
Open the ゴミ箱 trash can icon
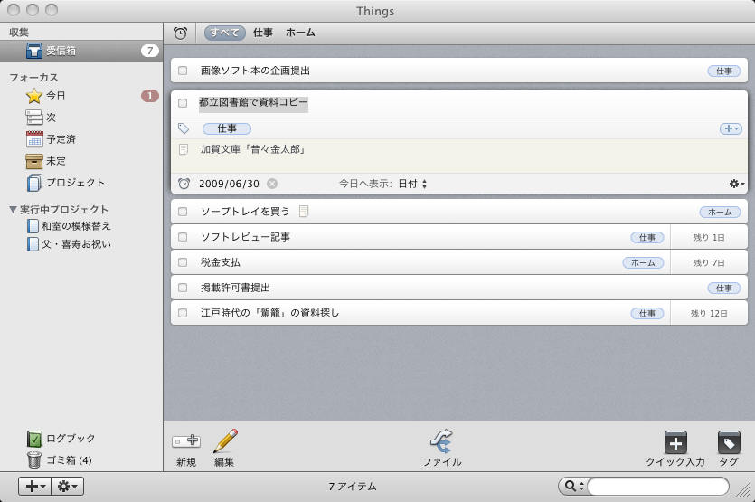pyautogui.click(x=34, y=459)
